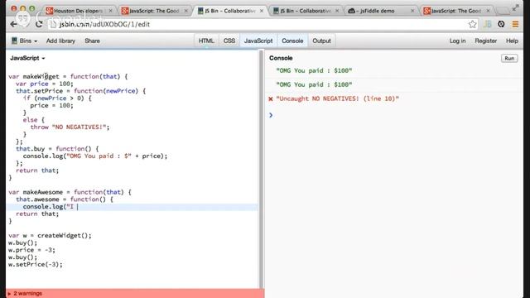
Task: Toggle the Output panel
Action: click(x=321, y=41)
